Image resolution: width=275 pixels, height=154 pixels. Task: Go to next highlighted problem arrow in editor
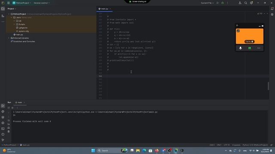point(267,14)
